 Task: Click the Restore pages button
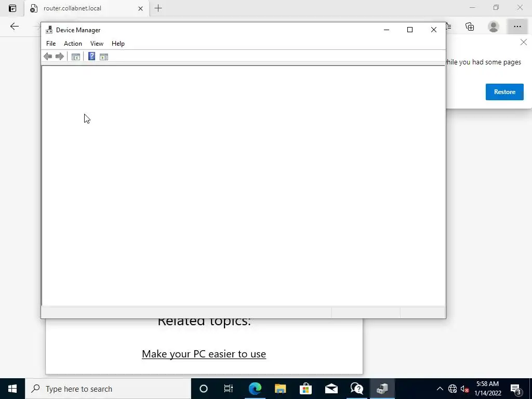(x=504, y=92)
